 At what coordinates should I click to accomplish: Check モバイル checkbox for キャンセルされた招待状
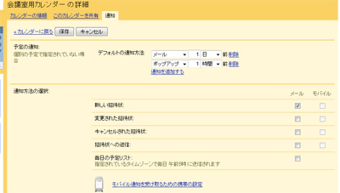323,132
